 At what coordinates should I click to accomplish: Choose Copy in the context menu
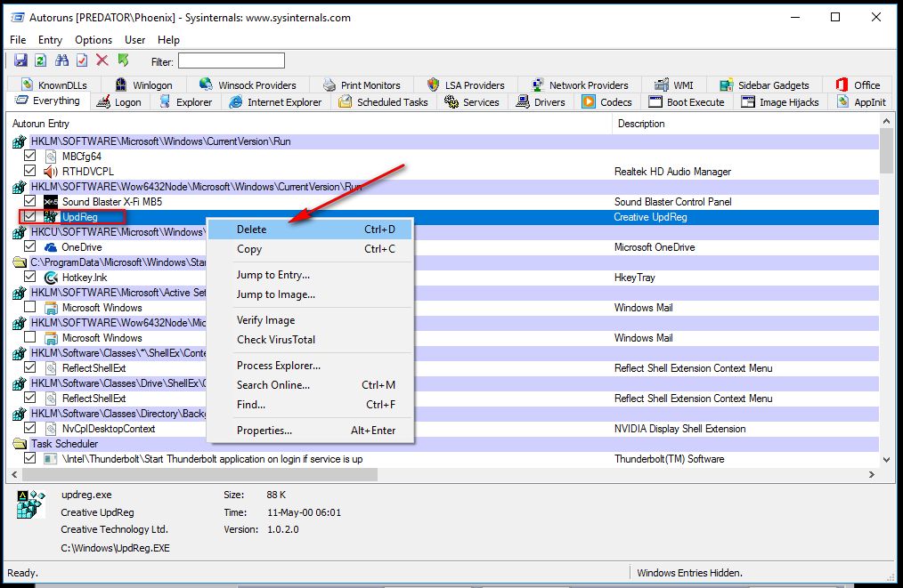(310, 249)
